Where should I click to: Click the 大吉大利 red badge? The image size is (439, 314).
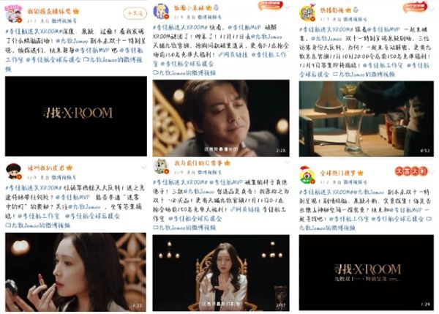[411, 171]
